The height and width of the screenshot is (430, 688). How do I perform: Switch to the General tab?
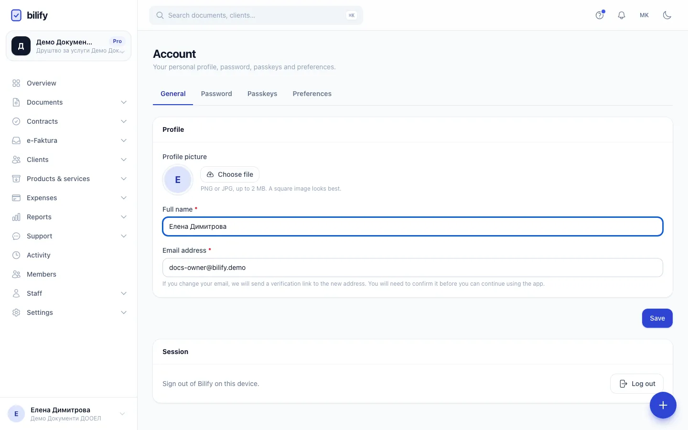pos(173,94)
